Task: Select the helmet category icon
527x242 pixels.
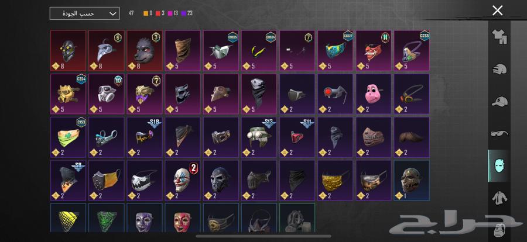Action: [499, 70]
